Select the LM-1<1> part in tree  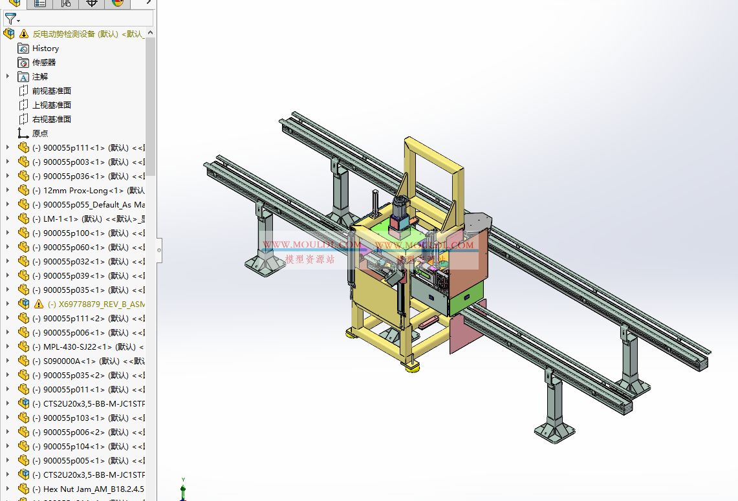[x=78, y=219]
